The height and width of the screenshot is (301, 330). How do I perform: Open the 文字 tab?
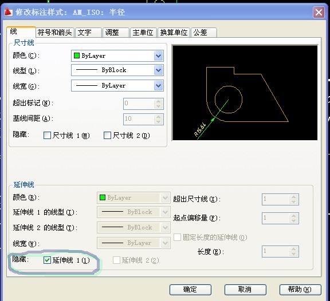click(88, 33)
